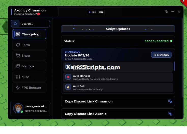Click the Auto Harvest apple icon
This screenshot has width=187, height=134.
(68, 77)
